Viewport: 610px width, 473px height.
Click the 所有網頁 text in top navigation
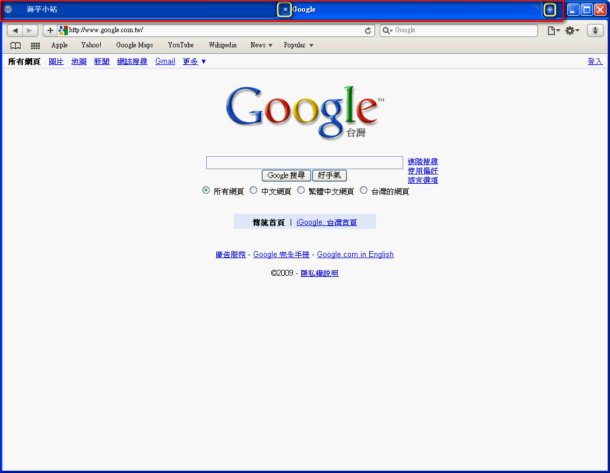pos(24,61)
